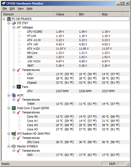Click the Value column header
131x167 pixels.
click(66, 14)
